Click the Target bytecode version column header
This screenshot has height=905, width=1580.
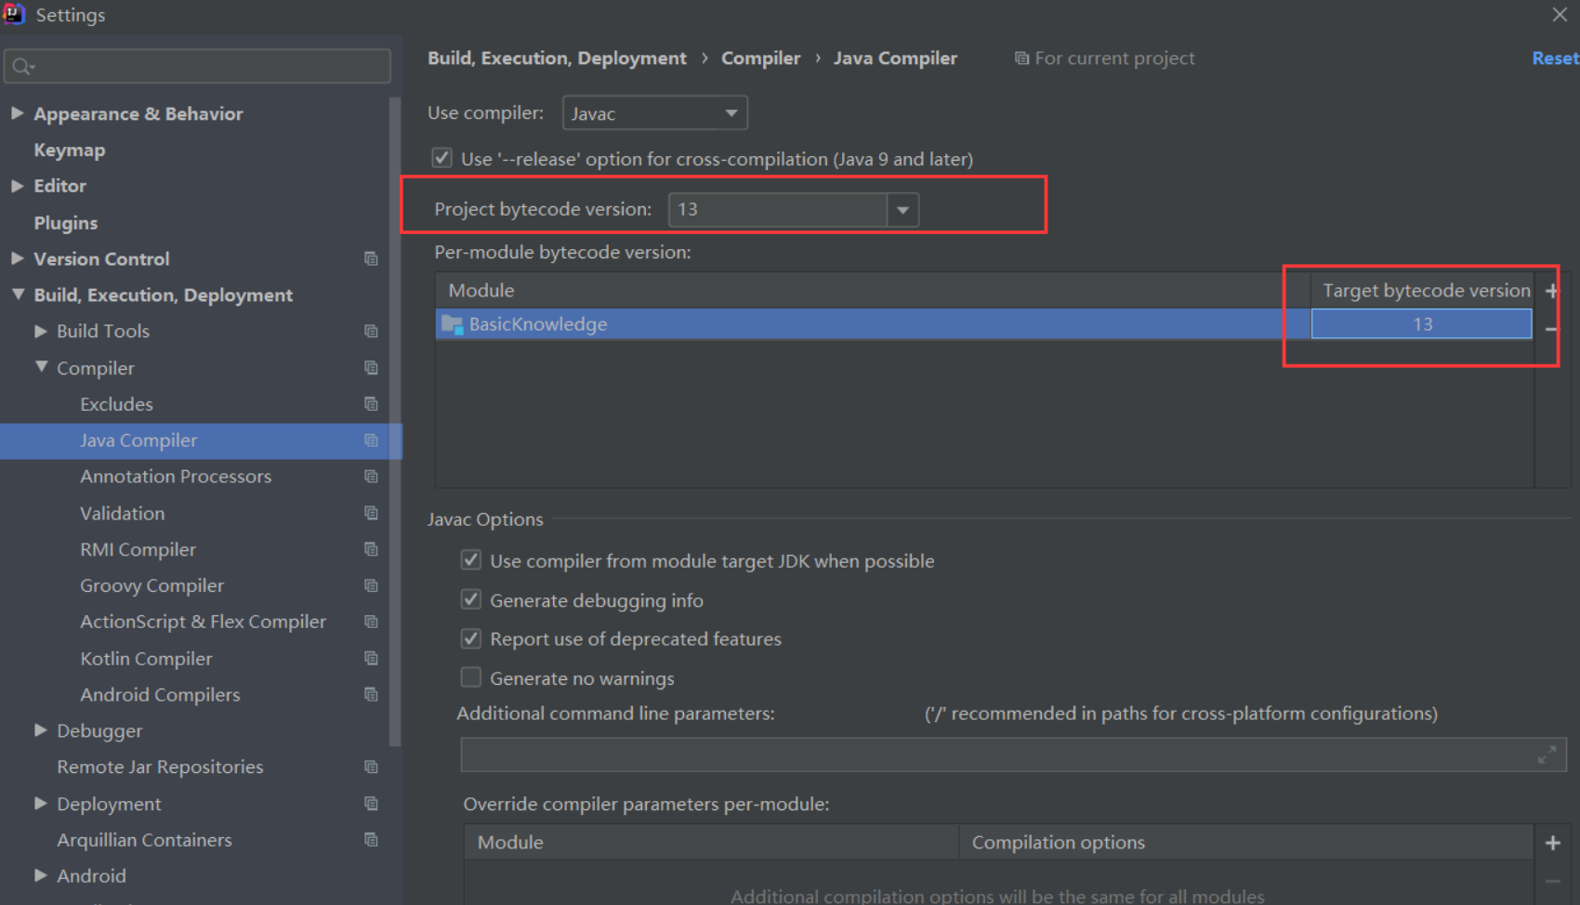click(x=1426, y=291)
